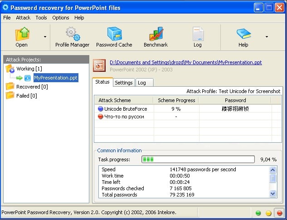Select Recovered [0] tree item

[32, 87]
